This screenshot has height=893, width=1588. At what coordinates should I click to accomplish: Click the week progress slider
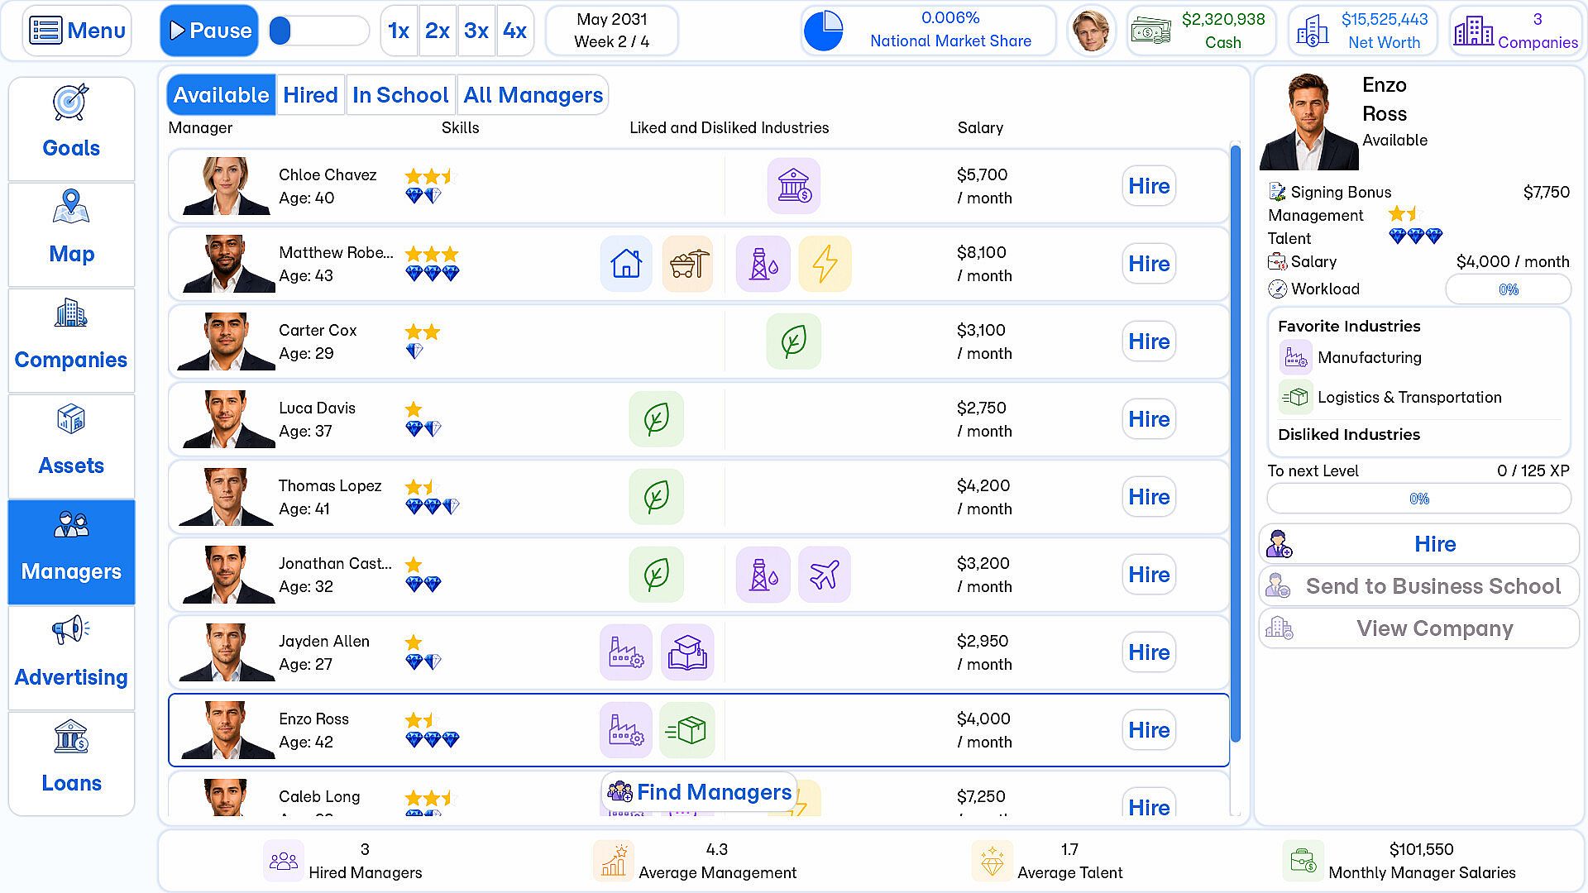tap(319, 31)
